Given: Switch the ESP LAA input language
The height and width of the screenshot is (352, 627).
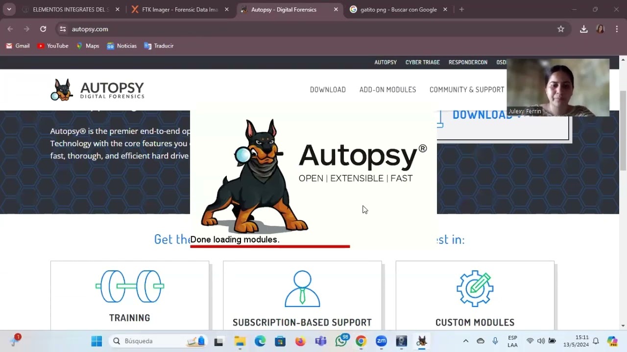Looking at the screenshot, I should coord(512,341).
